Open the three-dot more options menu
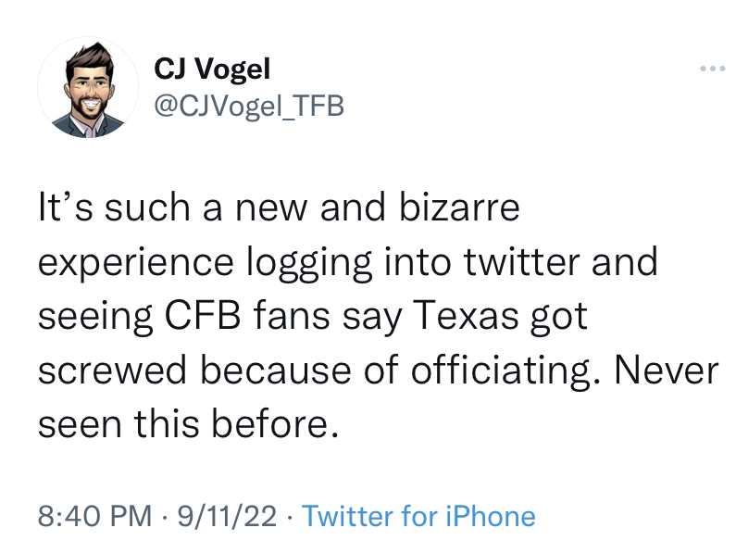 [x=710, y=69]
